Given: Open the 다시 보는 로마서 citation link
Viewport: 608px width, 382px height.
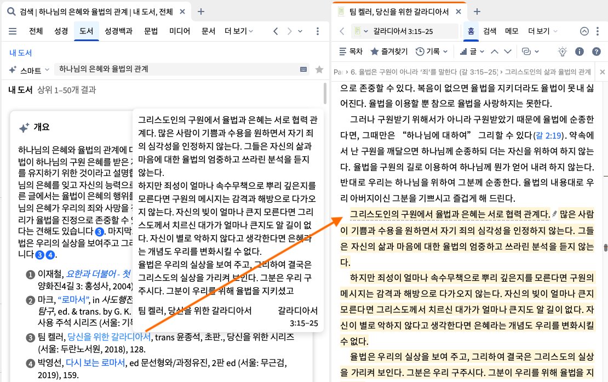Looking at the screenshot, I should click(95, 363).
